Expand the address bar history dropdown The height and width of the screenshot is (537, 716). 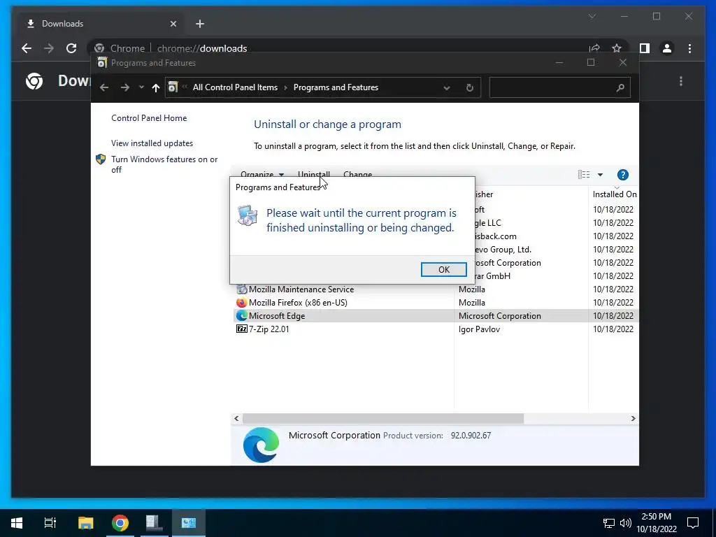coord(447,87)
